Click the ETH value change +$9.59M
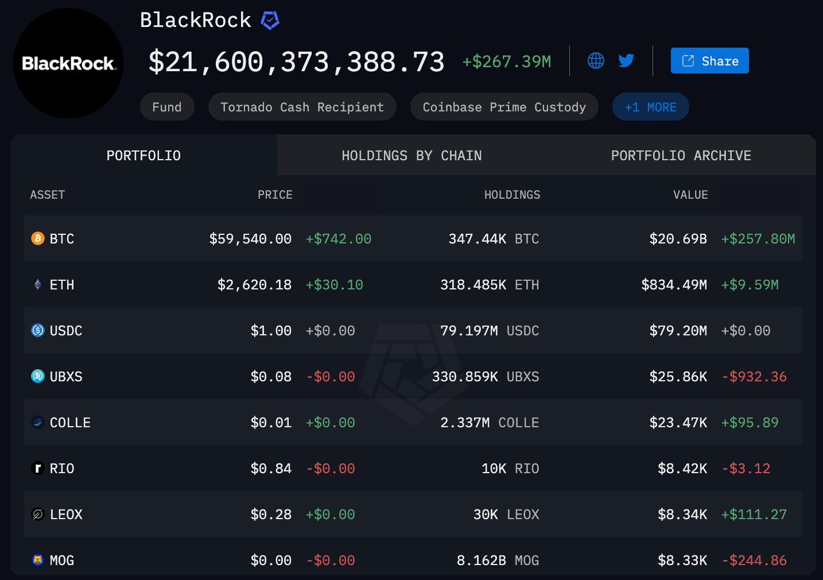 pyautogui.click(x=750, y=285)
